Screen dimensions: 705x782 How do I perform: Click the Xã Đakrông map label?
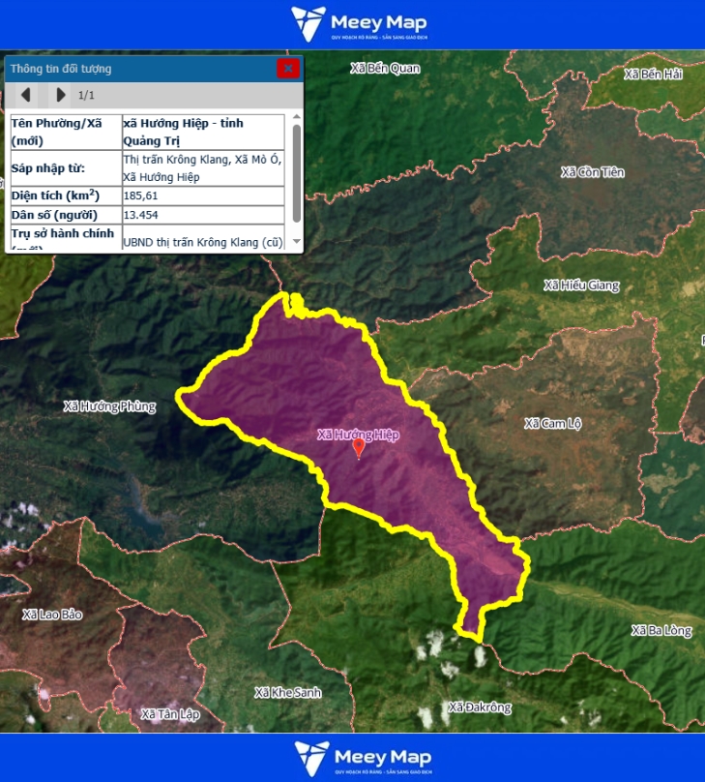click(480, 707)
